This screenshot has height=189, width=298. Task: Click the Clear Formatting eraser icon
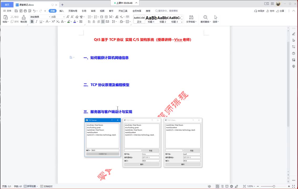tap(77, 17)
